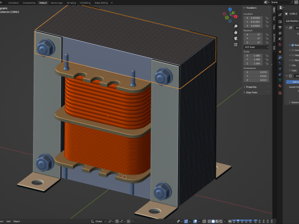Switch to the Compositing workspace tab
Screen dimensions: 299x224
(29, 3)
